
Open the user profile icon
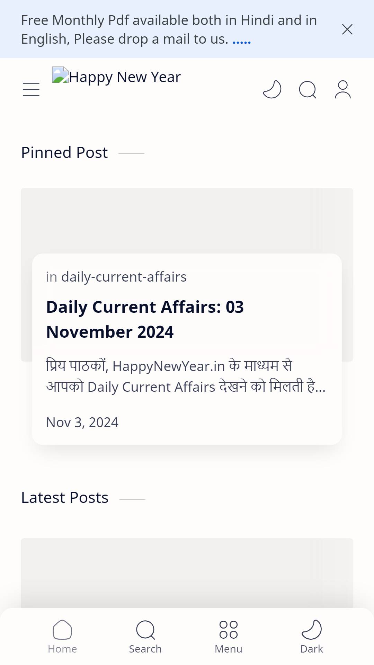click(343, 89)
